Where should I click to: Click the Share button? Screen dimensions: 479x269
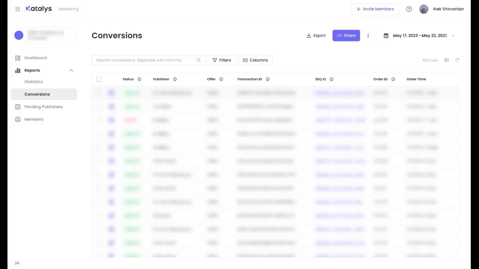coord(346,35)
